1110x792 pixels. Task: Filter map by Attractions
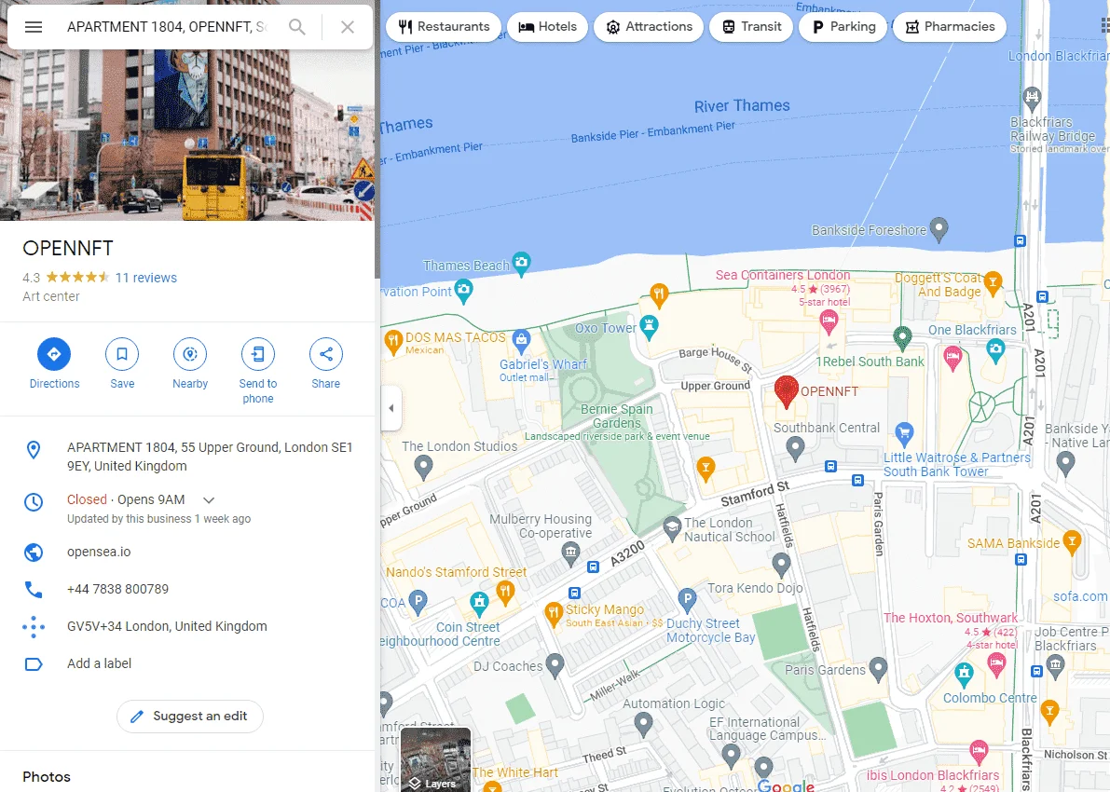click(649, 27)
